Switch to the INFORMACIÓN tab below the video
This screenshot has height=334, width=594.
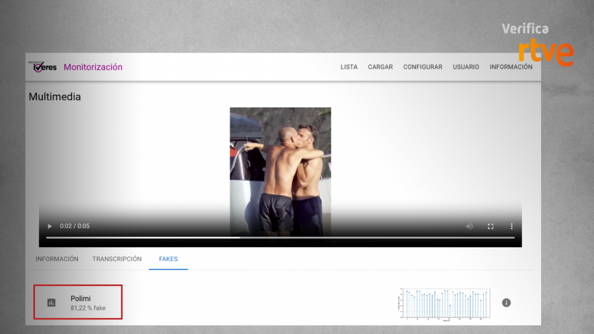point(57,259)
